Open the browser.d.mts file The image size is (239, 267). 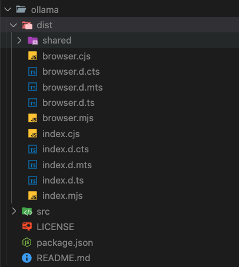tap(72, 87)
